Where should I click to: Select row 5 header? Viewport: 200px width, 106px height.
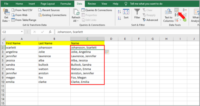(3, 61)
